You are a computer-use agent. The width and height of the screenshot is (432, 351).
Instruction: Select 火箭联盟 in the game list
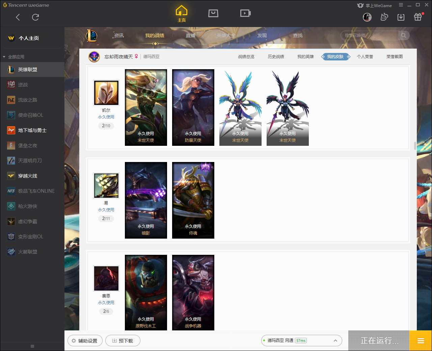[x=32, y=252]
